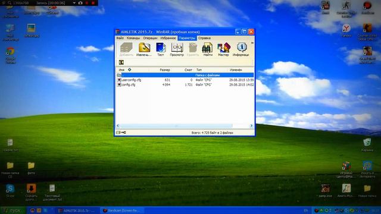Pause recording in the Bandicam bar
The image size is (381, 214).
point(87,3)
